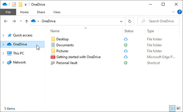
Task: Select the Pictures folder name
Action: (x=62, y=51)
